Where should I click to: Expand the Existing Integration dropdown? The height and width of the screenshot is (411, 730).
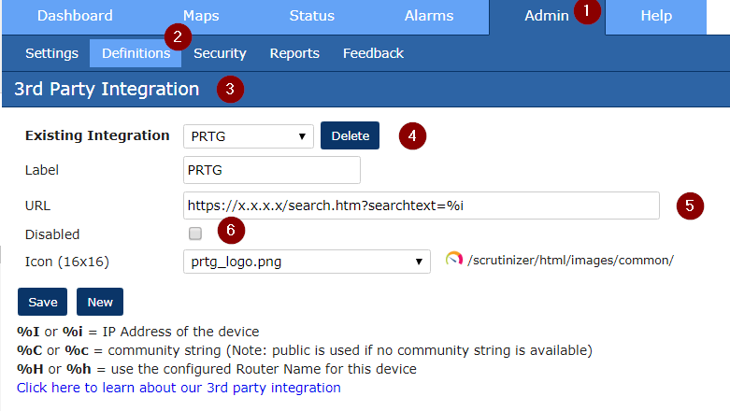(x=249, y=136)
